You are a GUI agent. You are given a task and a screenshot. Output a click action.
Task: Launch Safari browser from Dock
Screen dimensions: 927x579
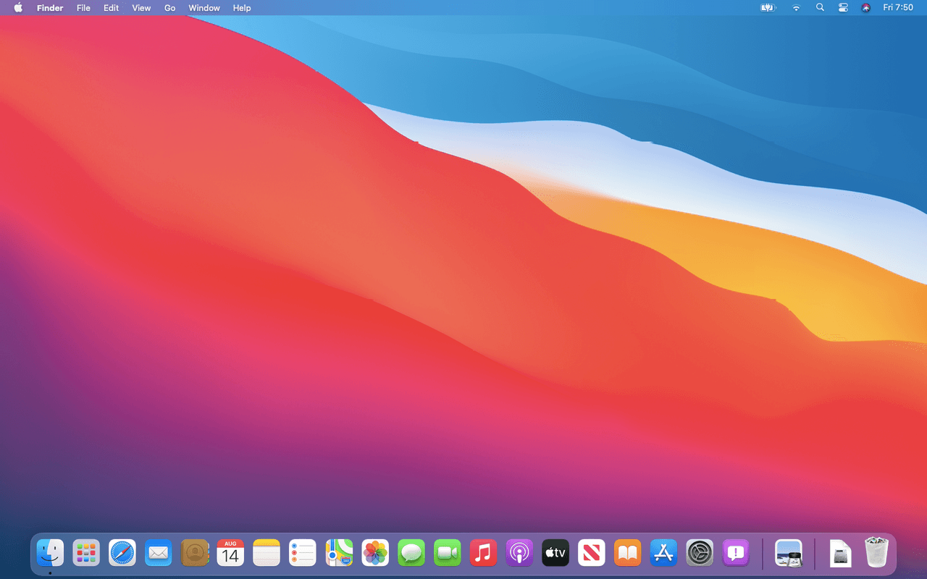pyautogui.click(x=122, y=554)
